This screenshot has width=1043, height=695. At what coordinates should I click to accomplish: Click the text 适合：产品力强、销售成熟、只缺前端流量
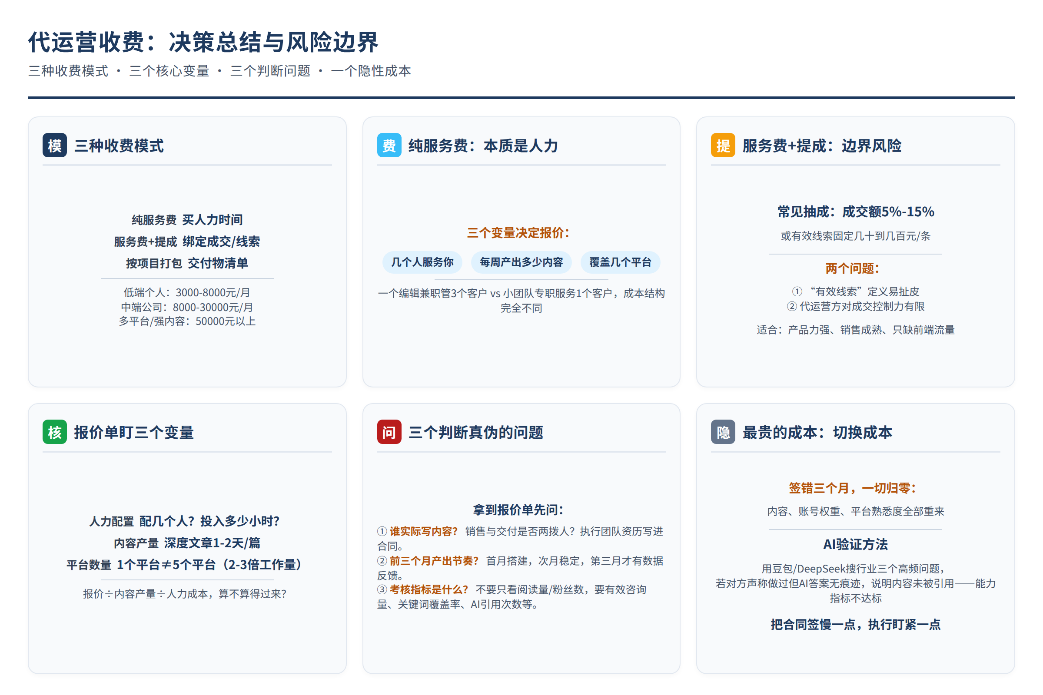pyautogui.click(x=855, y=330)
